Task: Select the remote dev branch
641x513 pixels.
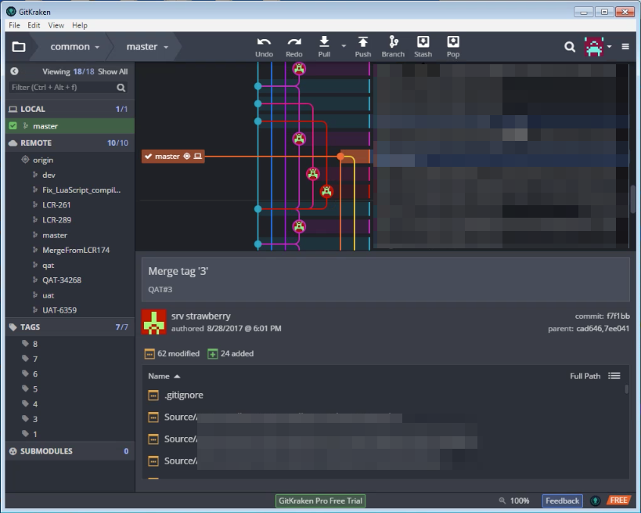Action: 49,175
